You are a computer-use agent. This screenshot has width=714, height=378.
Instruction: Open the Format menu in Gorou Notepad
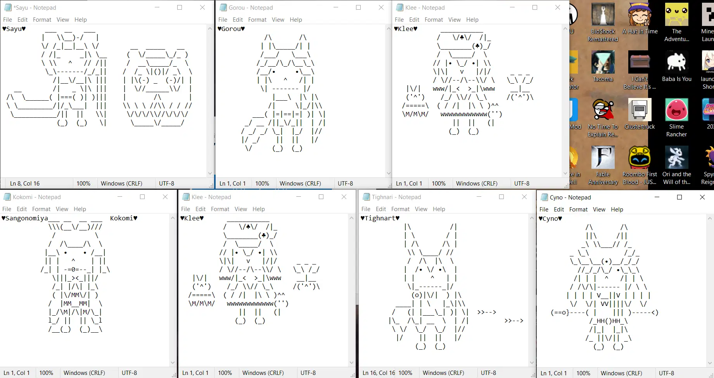pyautogui.click(x=257, y=19)
